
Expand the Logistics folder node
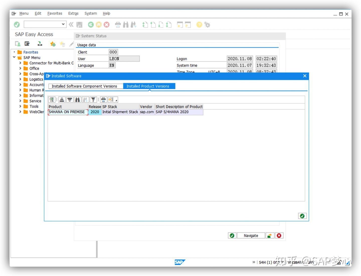pyautogui.click(x=20, y=79)
